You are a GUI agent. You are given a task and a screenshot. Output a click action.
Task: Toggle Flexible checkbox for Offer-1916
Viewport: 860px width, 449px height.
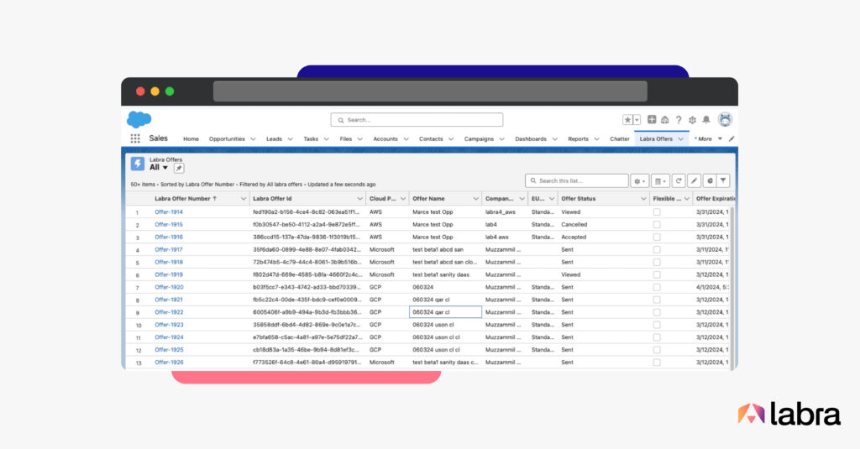tap(657, 238)
